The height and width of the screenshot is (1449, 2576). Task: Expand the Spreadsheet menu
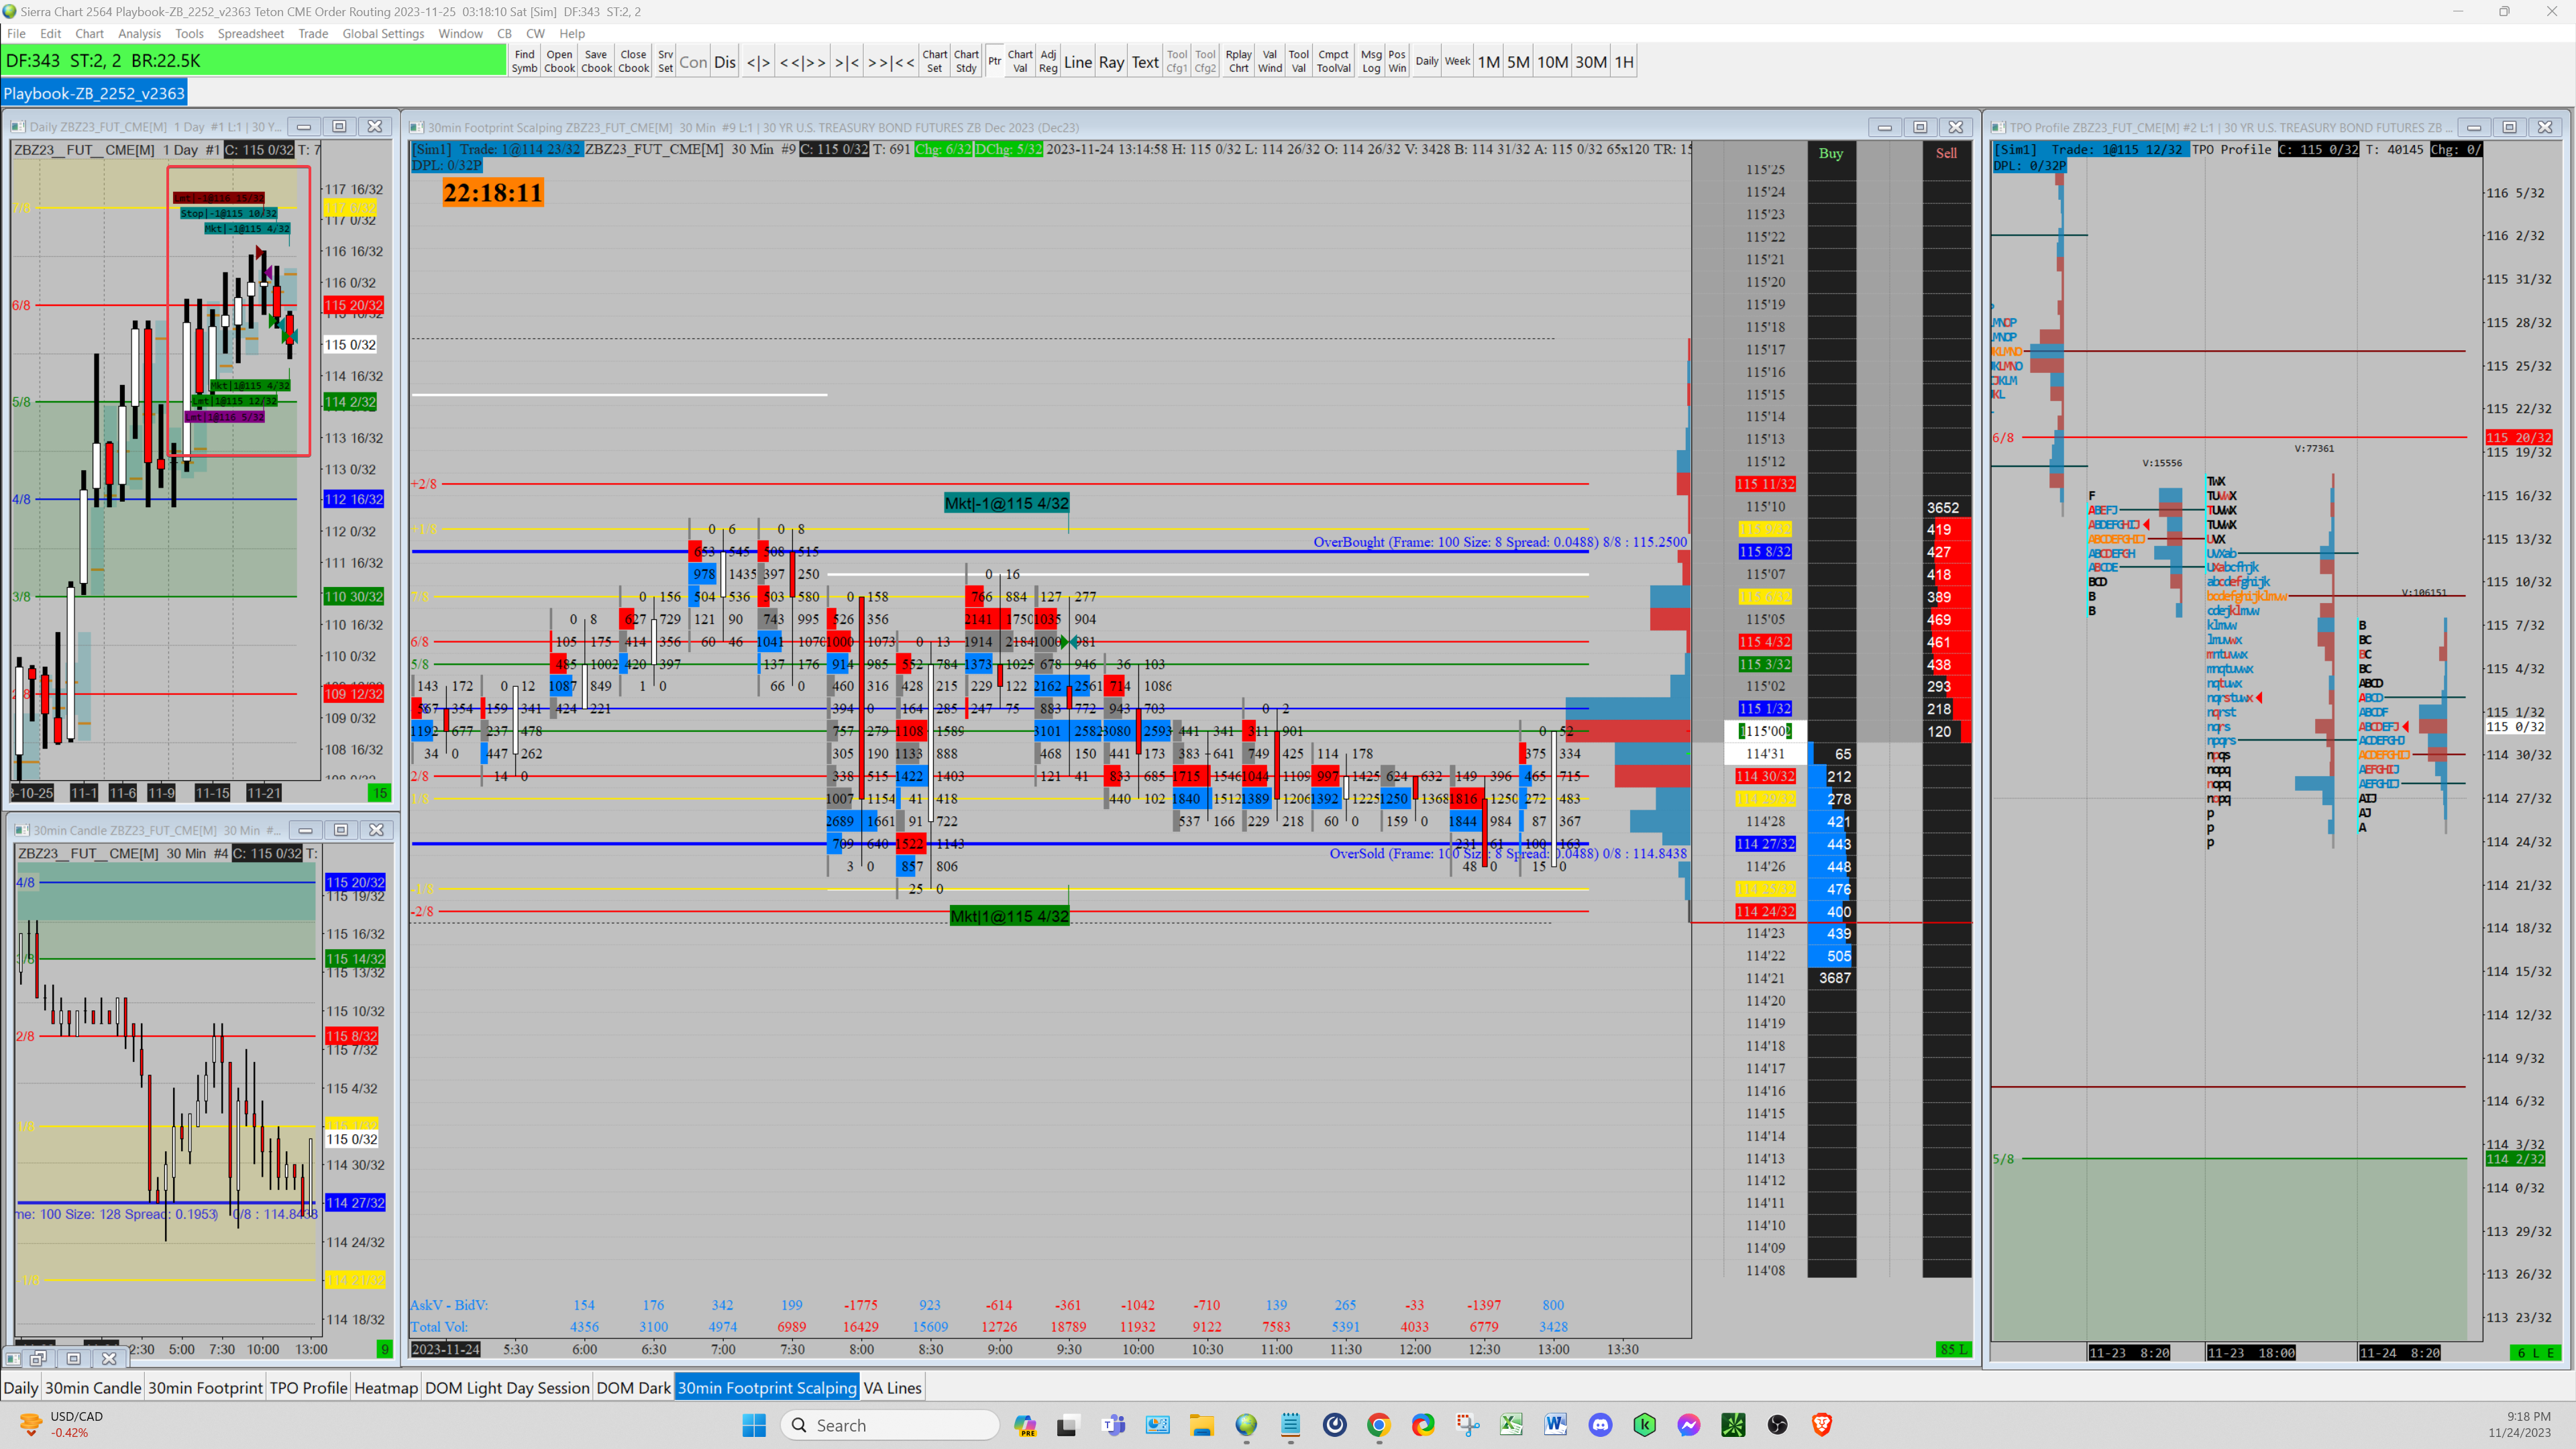pyautogui.click(x=250, y=33)
